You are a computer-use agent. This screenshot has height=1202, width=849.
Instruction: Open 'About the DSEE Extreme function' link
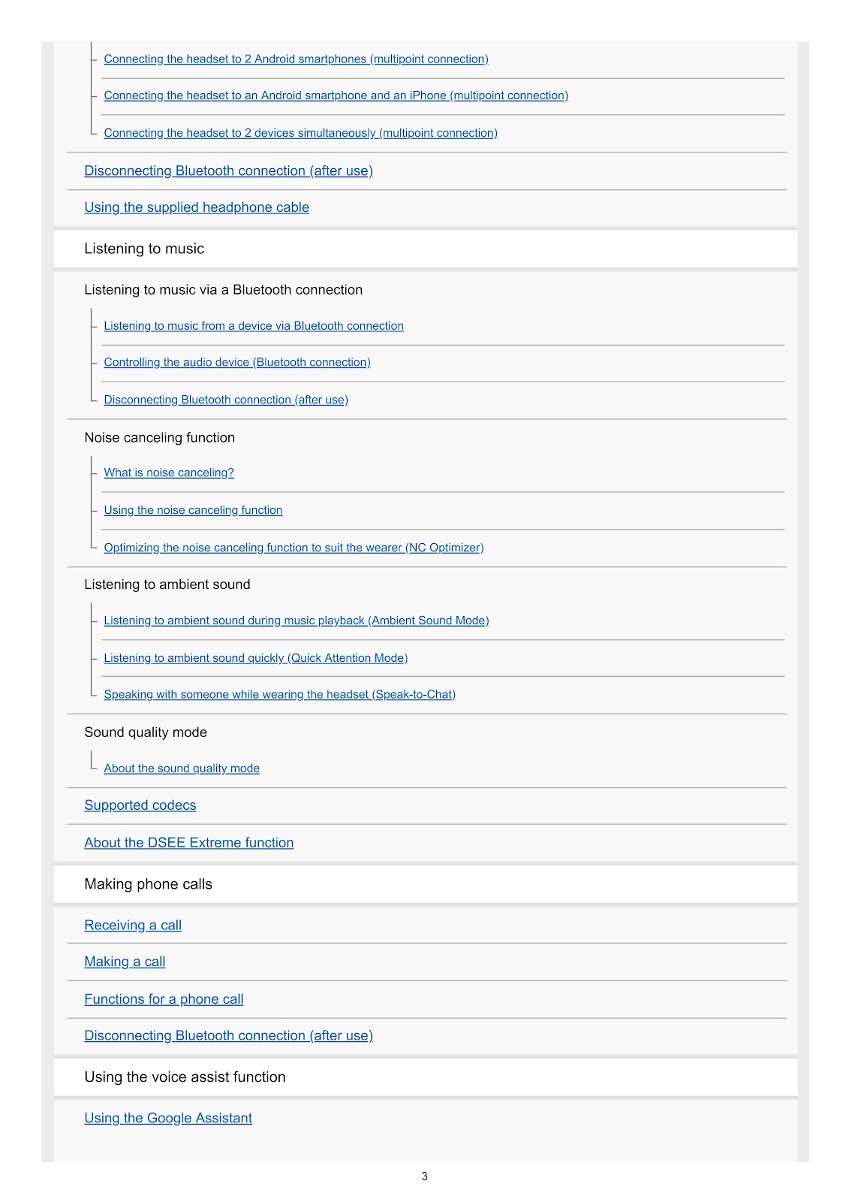[x=189, y=843]
